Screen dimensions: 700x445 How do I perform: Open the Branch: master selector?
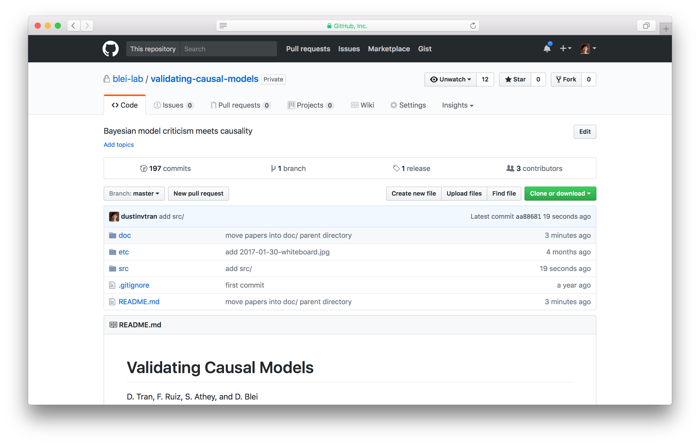coord(134,193)
